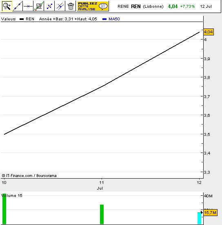This screenshot has height=225, width=222.
Task: Click the black REN legend swatch
Action: pyautogui.click(x=22, y=19)
